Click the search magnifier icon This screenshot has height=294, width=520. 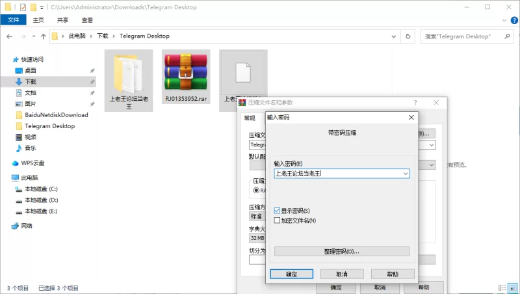click(x=507, y=36)
